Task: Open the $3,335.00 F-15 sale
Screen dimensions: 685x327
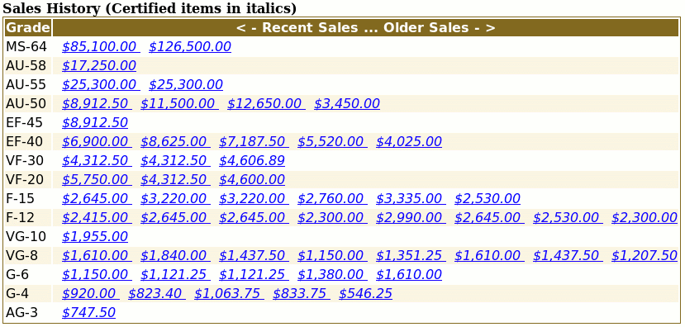Action: point(411,199)
